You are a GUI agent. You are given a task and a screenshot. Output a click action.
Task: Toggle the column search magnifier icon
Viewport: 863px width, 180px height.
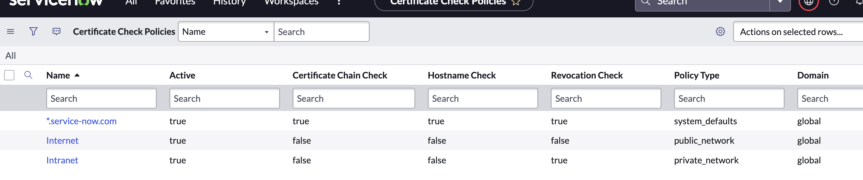pos(28,75)
